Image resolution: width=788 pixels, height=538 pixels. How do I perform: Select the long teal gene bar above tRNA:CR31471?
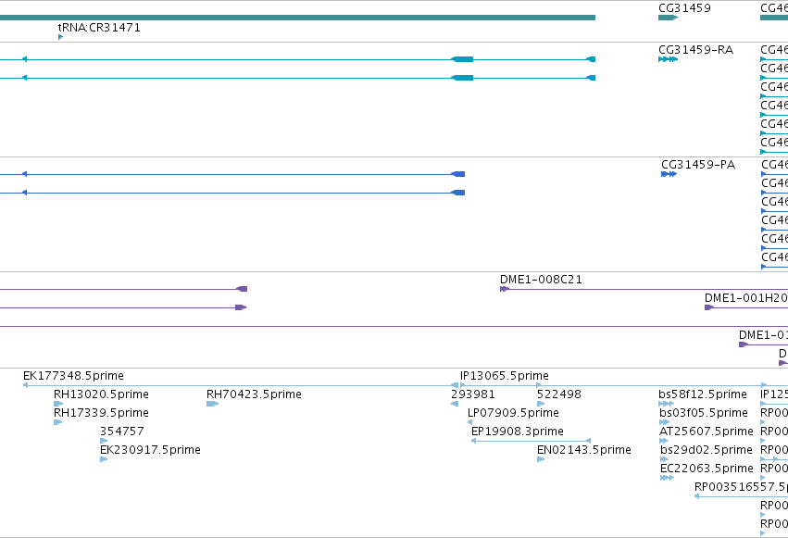297,18
